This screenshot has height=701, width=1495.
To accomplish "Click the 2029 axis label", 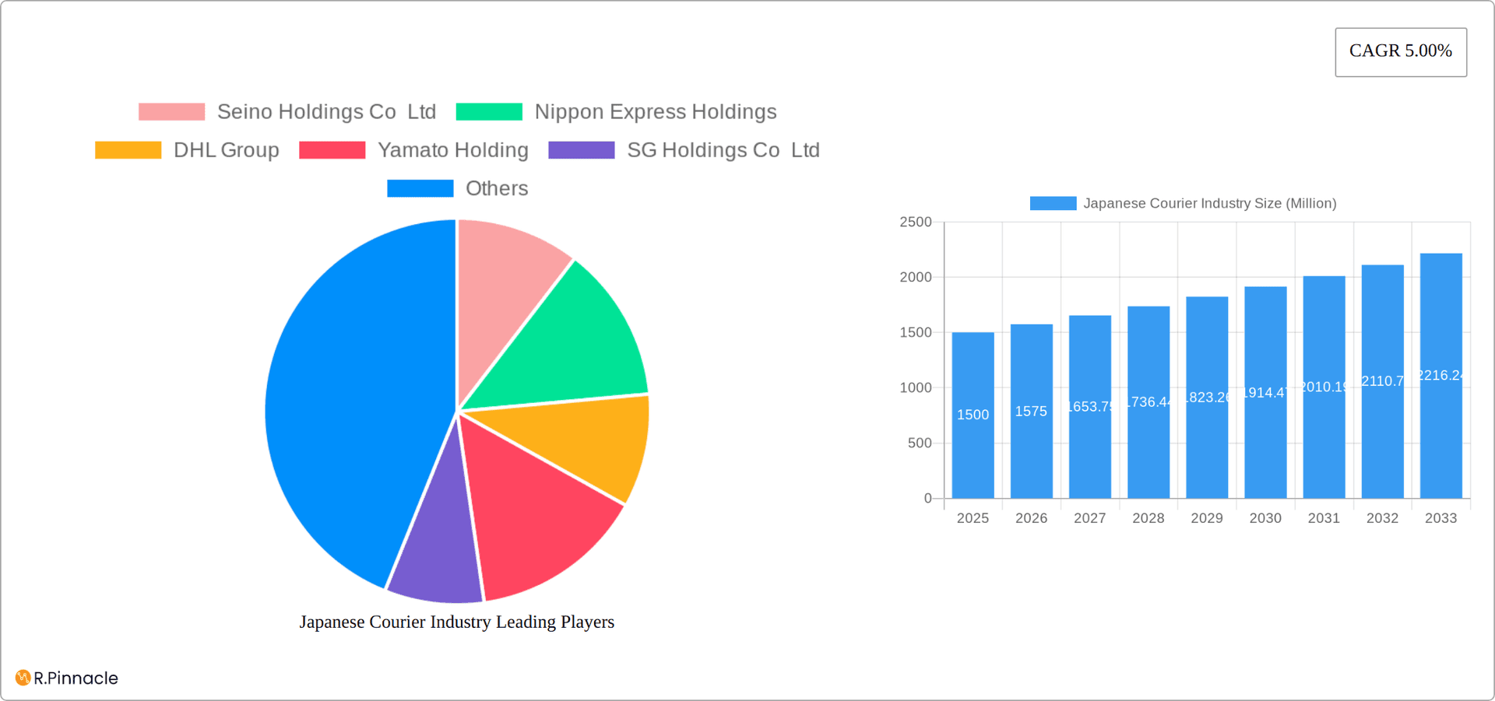I will click(x=1206, y=517).
